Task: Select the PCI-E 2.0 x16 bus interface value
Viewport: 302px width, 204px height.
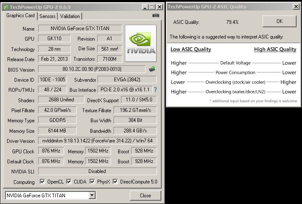Action: click(125, 89)
